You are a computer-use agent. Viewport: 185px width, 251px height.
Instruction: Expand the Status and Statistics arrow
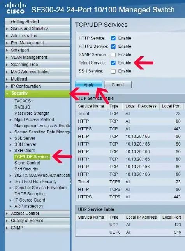pyautogui.click(x=7, y=29)
